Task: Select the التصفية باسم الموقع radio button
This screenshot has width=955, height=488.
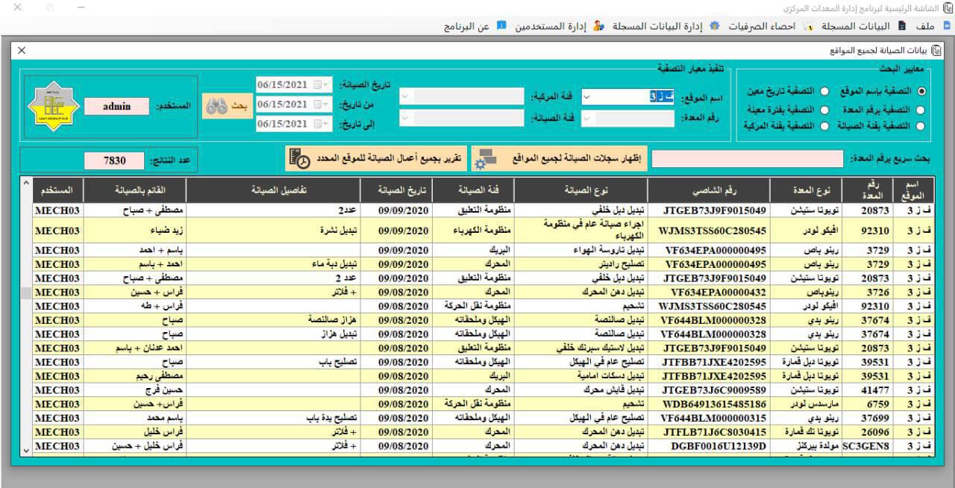Action: point(921,91)
